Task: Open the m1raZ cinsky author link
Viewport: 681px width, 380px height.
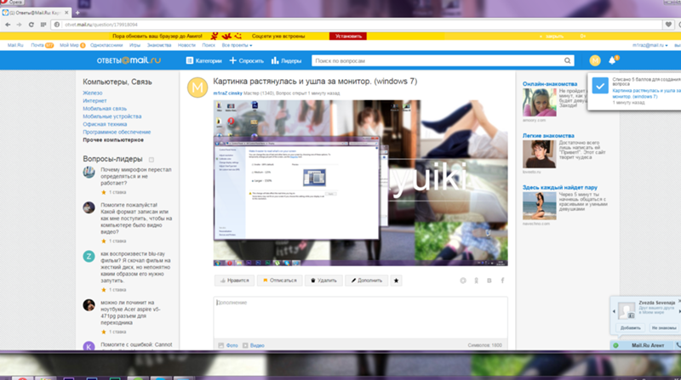Action: pyautogui.click(x=227, y=94)
